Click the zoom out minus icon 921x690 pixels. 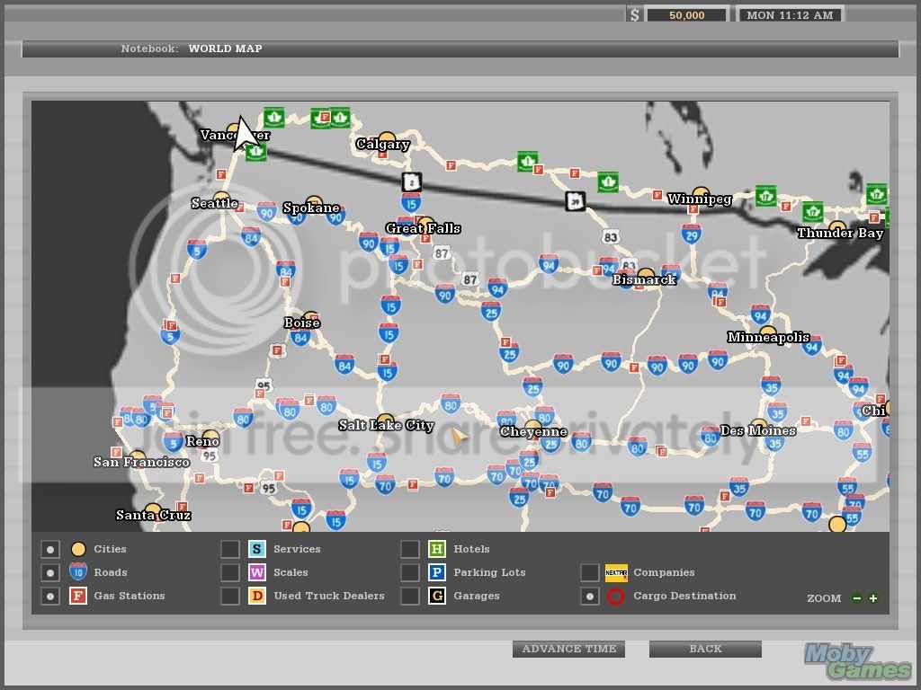[857, 598]
